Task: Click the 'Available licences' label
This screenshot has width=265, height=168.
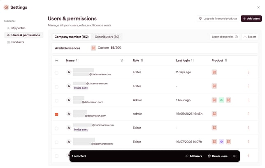Action: pos(67,48)
